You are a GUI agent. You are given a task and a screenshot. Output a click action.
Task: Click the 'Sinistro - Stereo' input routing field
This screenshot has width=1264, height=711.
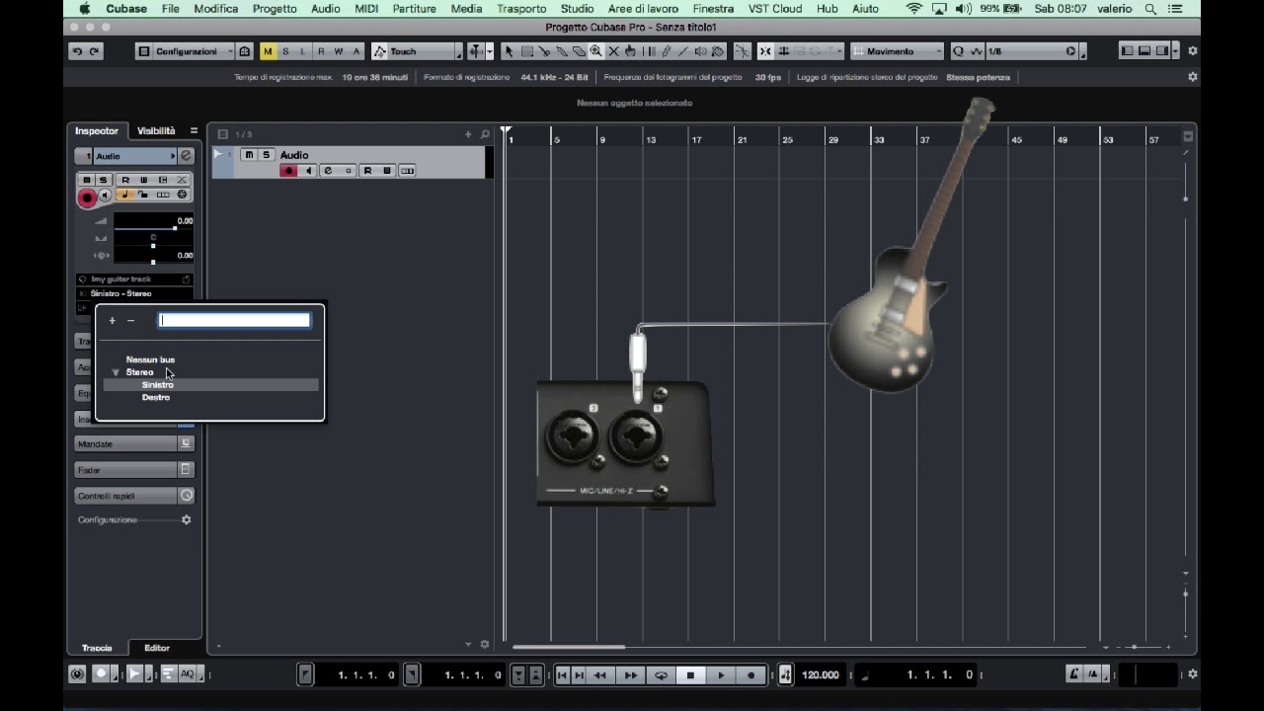tap(134, 293)
